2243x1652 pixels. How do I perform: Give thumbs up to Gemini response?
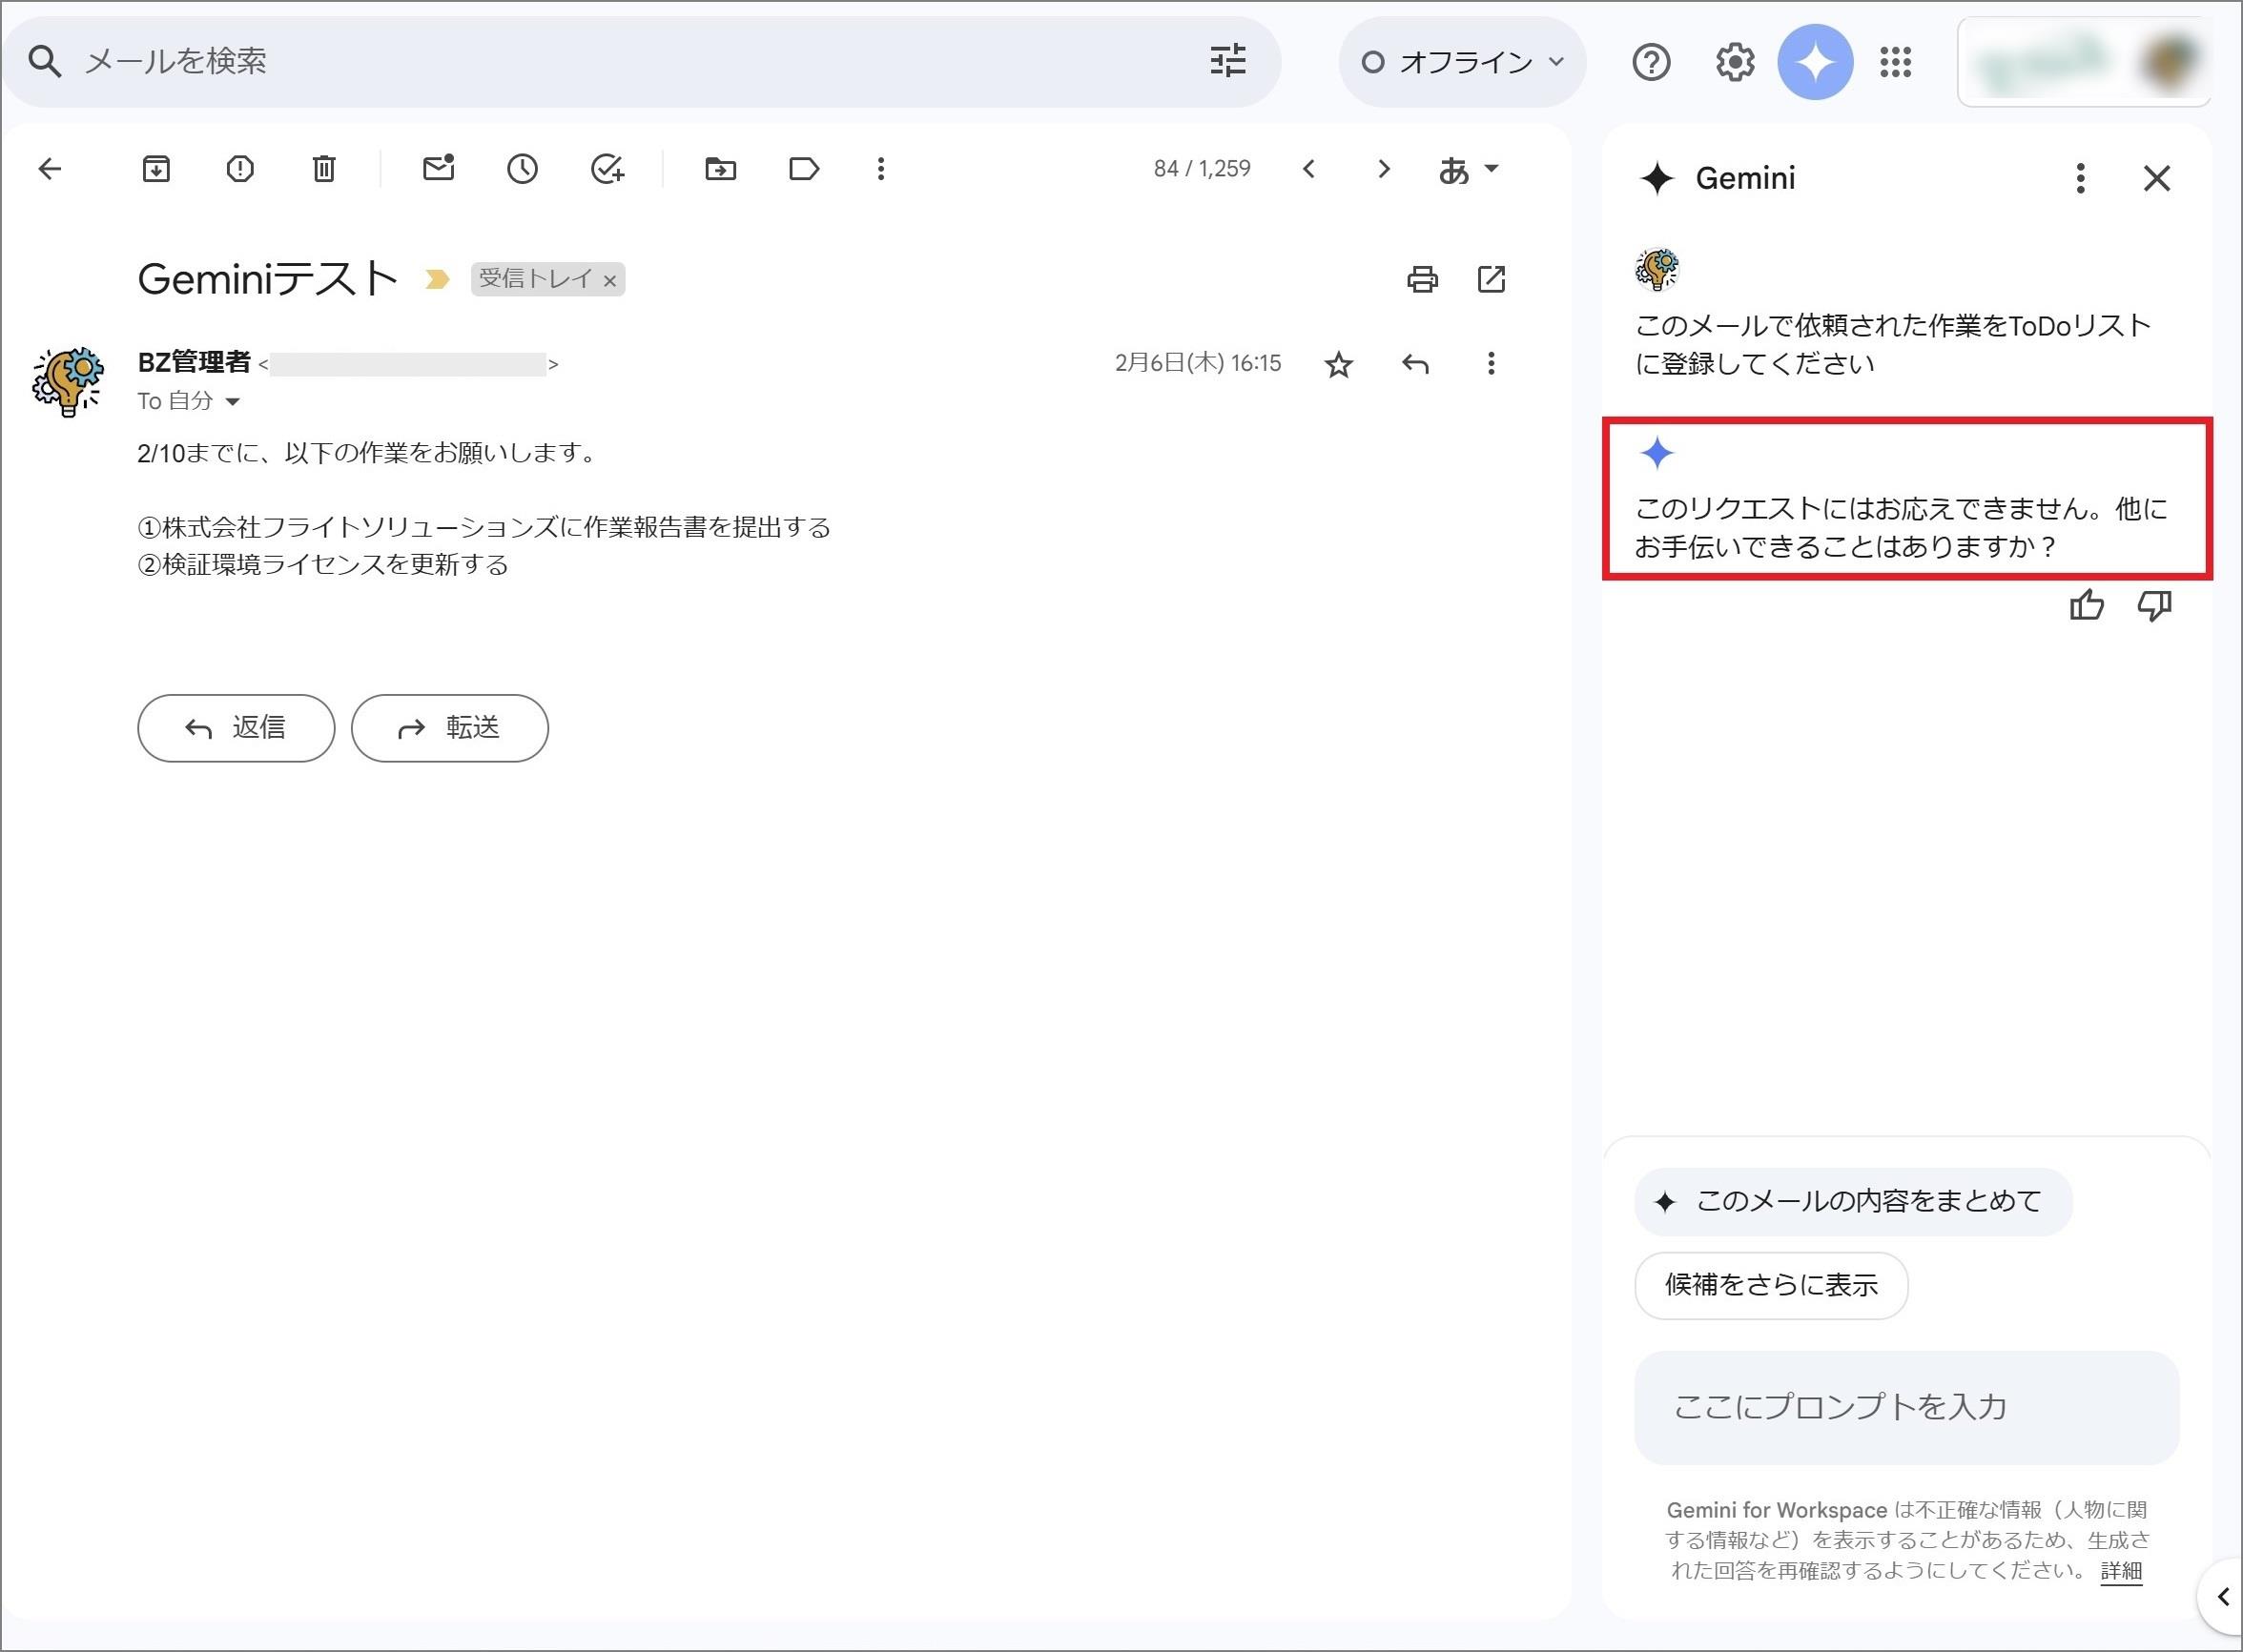tap(2086, 606)
